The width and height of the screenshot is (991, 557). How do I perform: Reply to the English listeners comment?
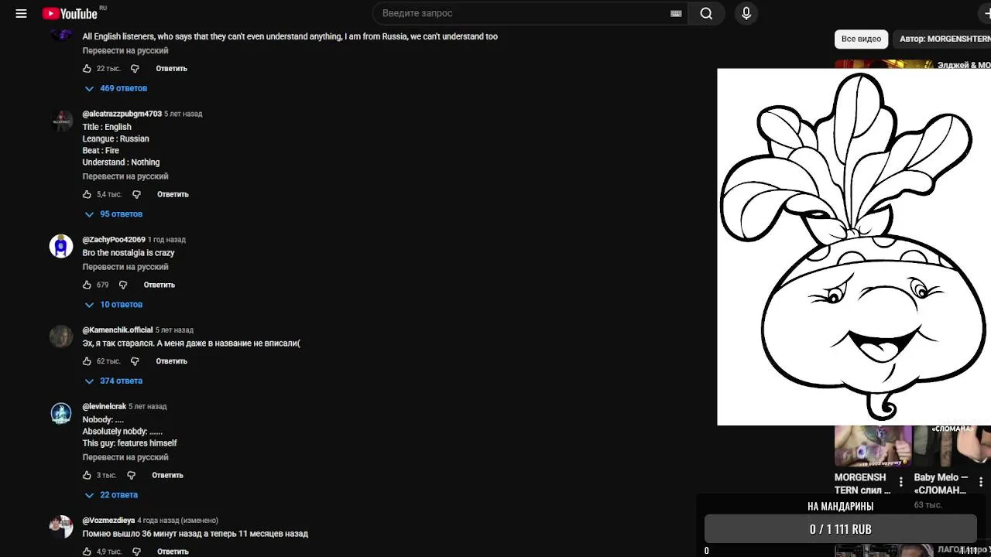[x=172, y=69]
